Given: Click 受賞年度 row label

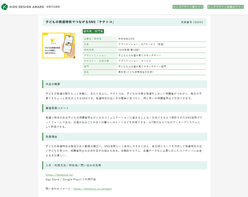Looking at the screenshot, I should tap(89, 50).
